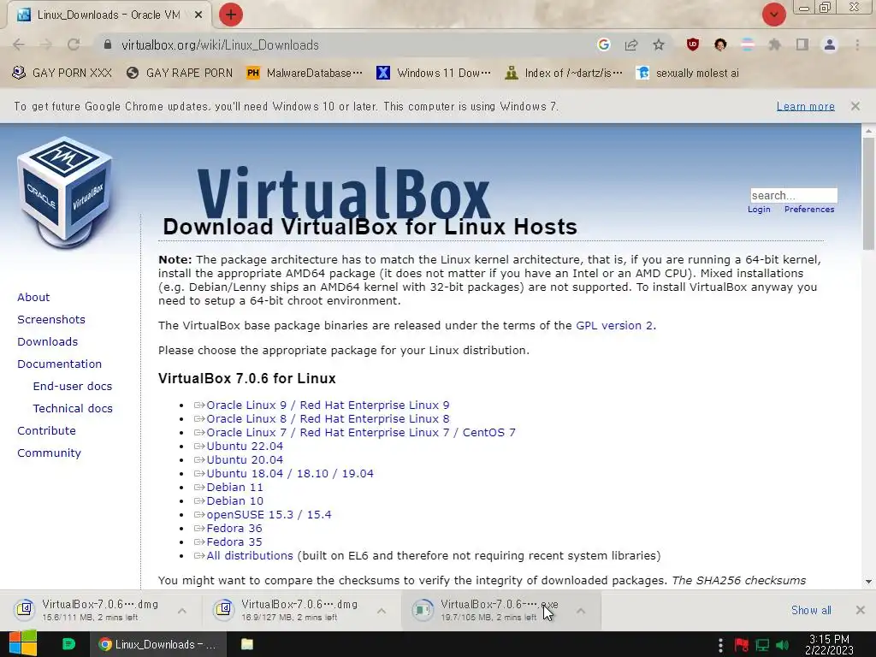Expand options for second dmg download
This screenshot has width=876, height=657.
pos(382,611)
